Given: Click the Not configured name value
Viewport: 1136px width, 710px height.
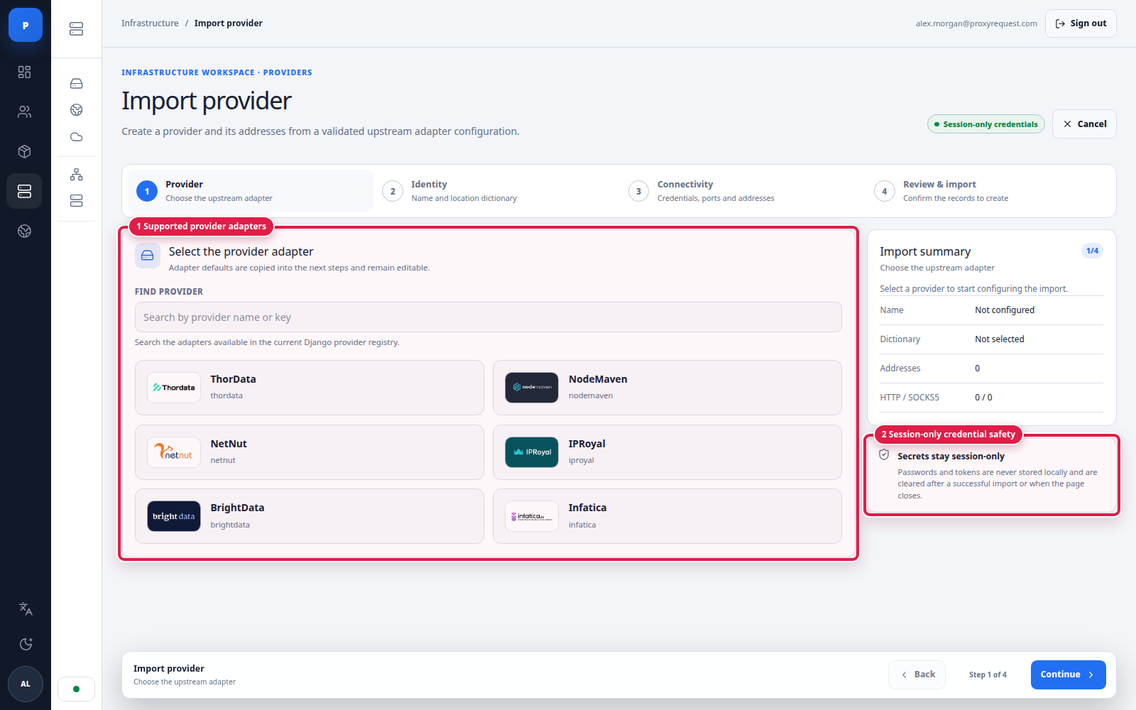Looking at the screenshot, I should point(1005,310).
